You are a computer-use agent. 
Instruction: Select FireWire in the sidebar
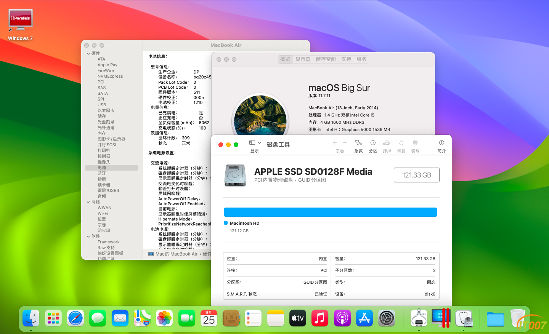106,70
